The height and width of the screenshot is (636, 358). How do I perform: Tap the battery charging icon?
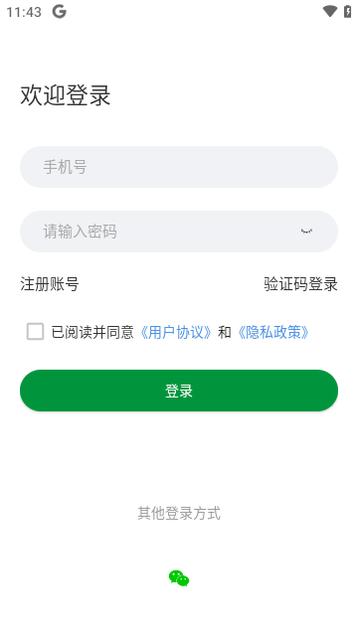click(347, 11)
